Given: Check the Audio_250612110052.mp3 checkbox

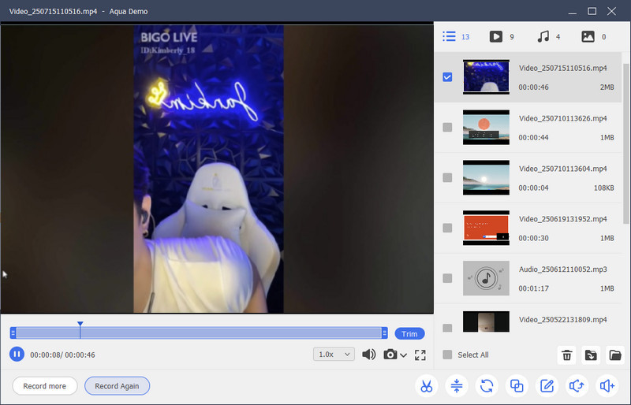Looking at the screenshot, I should [x=447, y=278].
